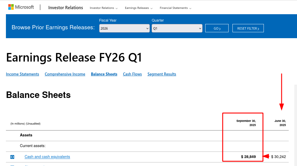Click the (In millions) (Unaudited) note
The image size is (297, 166).
click(x=25, y=124)
